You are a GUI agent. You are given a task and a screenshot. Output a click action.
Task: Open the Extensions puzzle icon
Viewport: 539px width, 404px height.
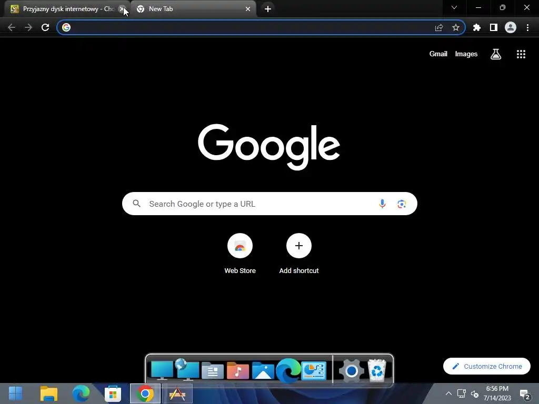click(477, 27)
